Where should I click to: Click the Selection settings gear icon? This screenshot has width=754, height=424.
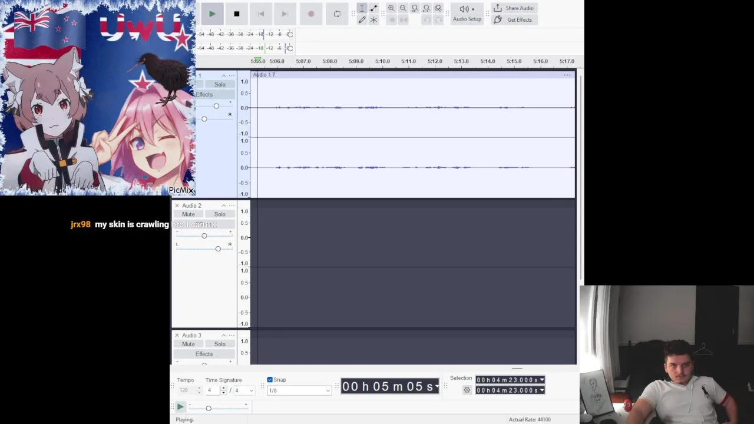click(x=467, y=390)
